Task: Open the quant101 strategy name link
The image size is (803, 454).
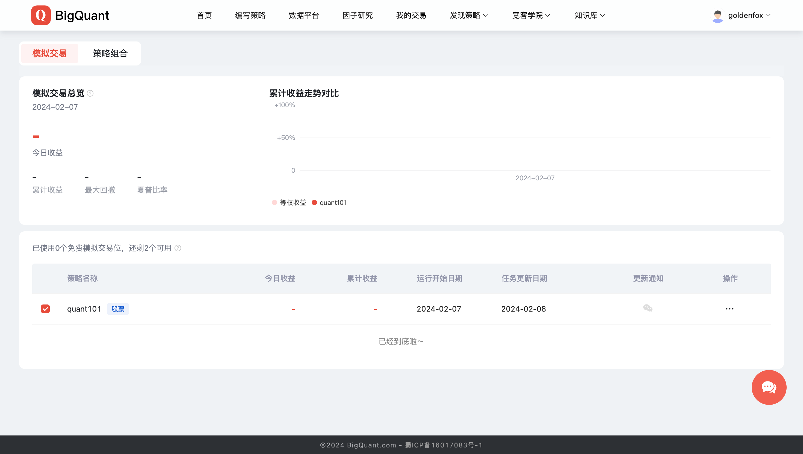Action: pos(84,309)
